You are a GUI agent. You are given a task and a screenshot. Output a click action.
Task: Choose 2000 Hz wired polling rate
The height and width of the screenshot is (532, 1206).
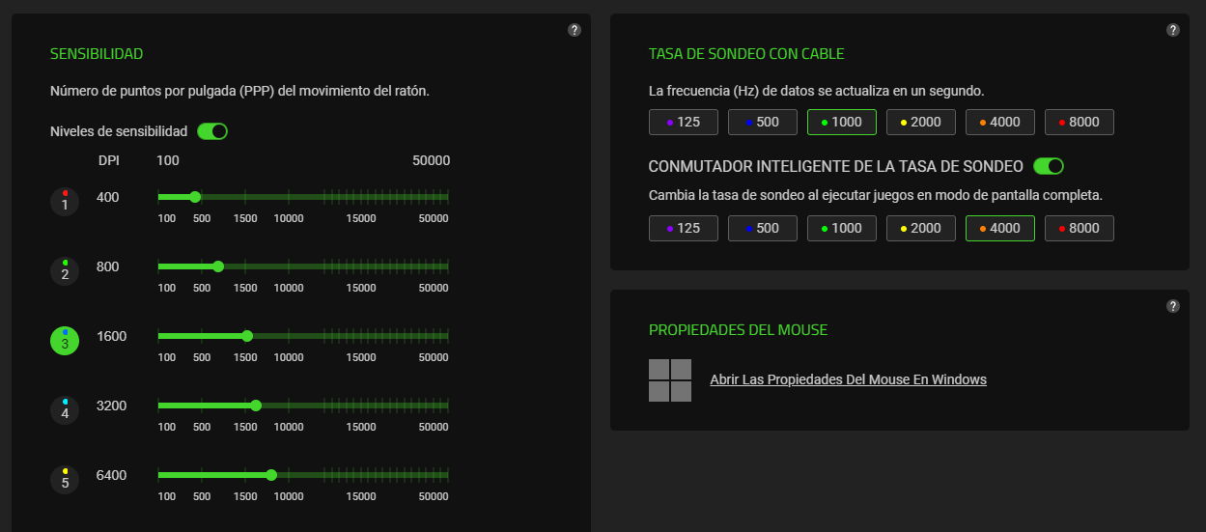click(920, 122)
